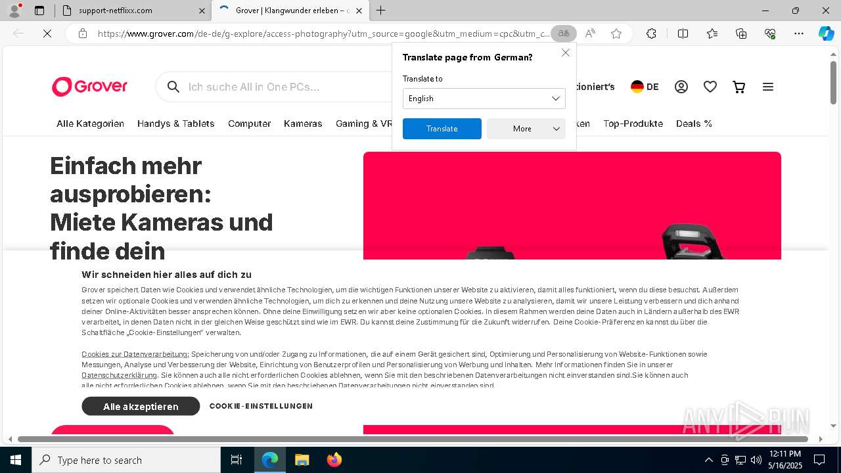
Task: Open the Favorites list
Action: pos(712,34)
